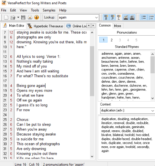
Task: Select the More tab in the side panel
Action: click(117, 26)
